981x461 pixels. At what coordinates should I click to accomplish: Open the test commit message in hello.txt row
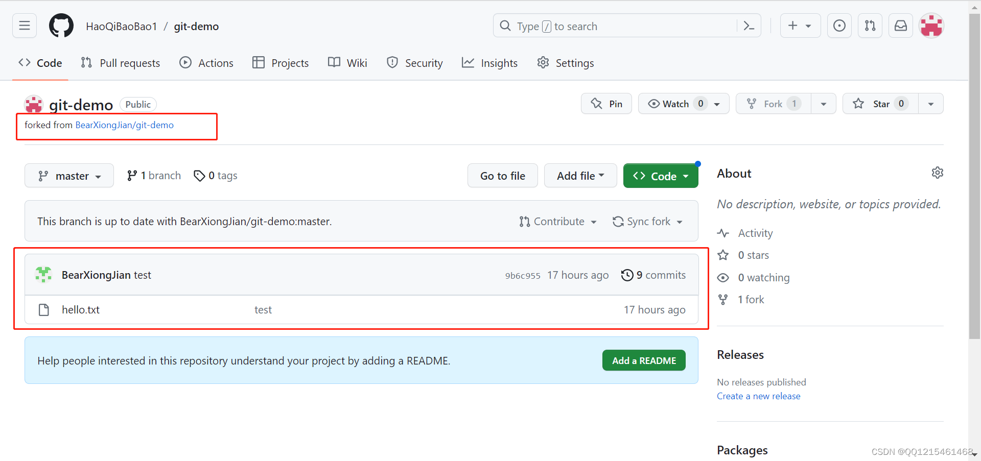pos(263,310)
